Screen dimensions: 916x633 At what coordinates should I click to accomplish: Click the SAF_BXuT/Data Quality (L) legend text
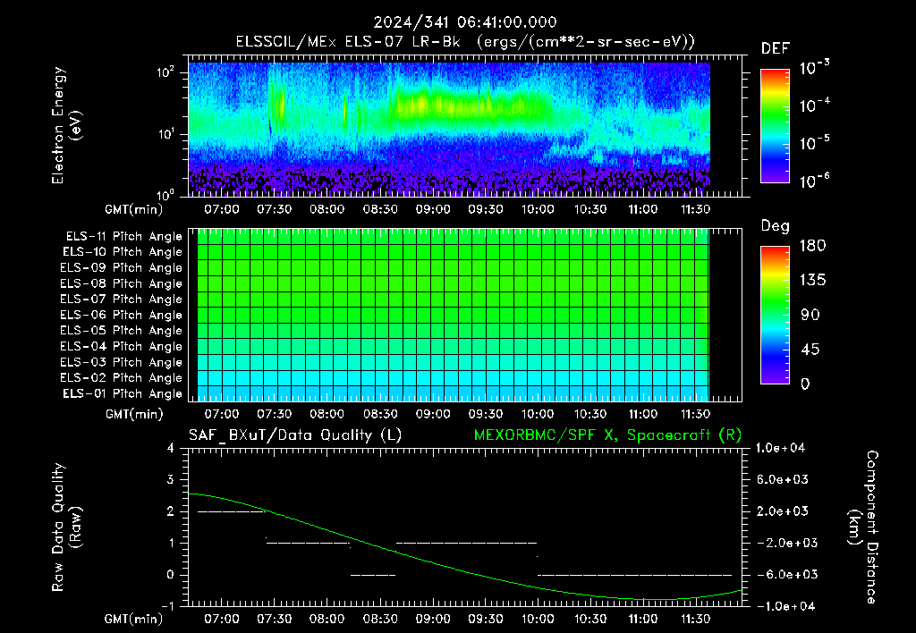[x=295, y=435]
